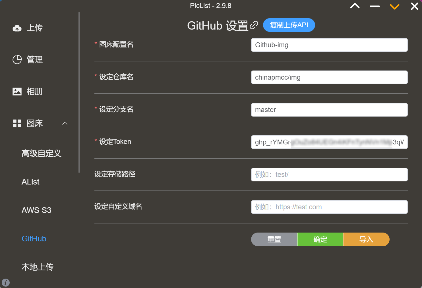Open the info icon at bottom left
The height and width of the screenshot is (288, 422).
[6, 282]
